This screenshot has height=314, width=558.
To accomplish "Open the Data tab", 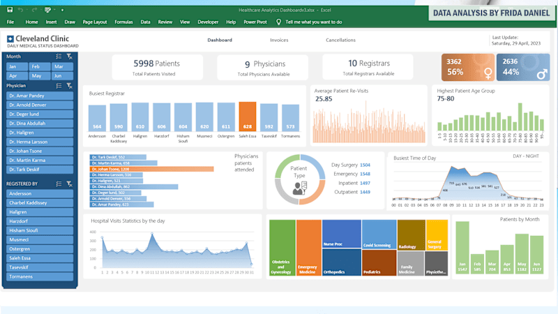I will (x=145, y=22).
